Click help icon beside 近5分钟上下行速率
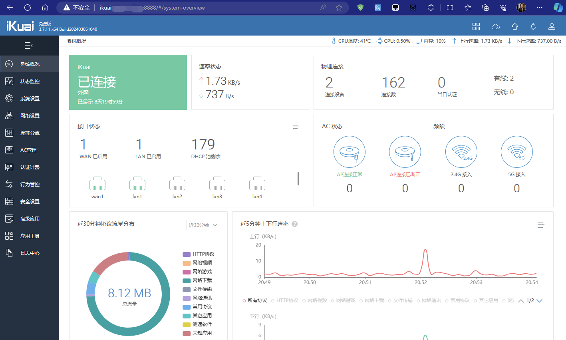Viewport: 566px width, 340px height. [x=295, y=224]
